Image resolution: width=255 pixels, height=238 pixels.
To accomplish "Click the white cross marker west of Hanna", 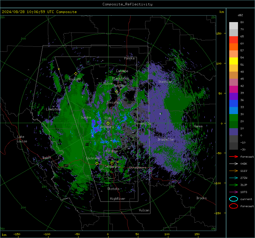I will pos(160,114).
